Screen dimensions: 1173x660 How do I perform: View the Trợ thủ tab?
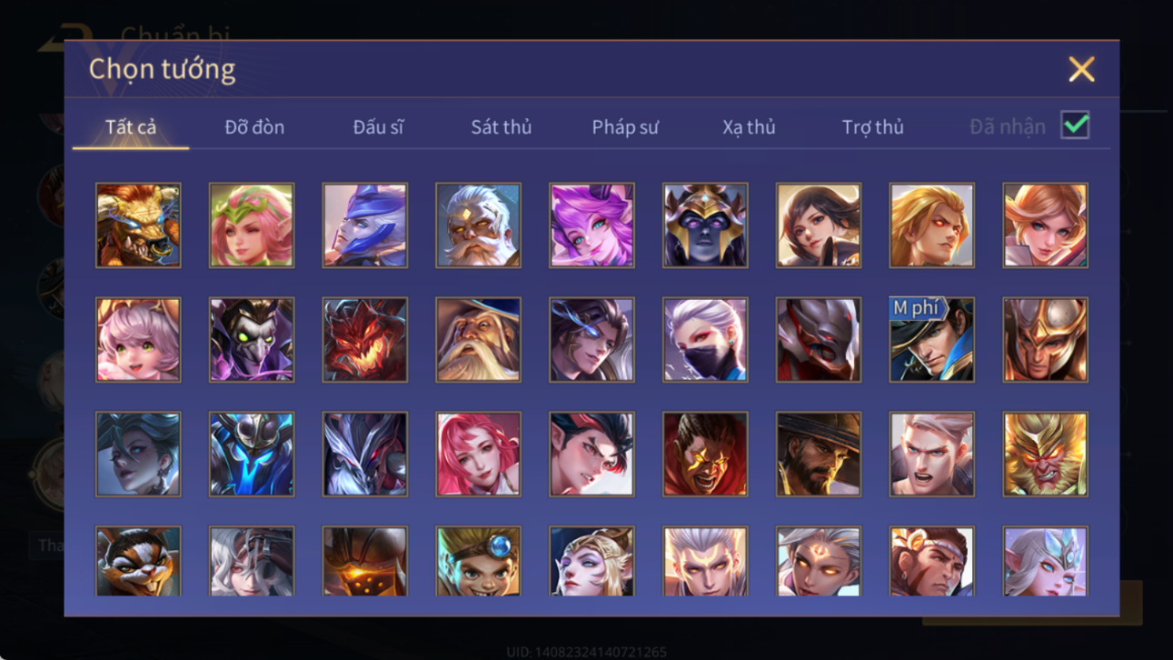click(872, 127)
